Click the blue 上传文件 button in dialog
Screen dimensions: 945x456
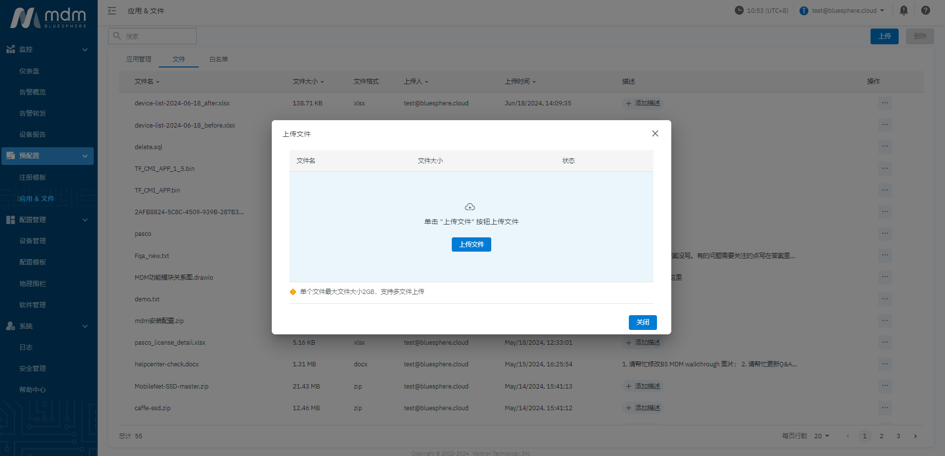(x=471, y=244)
